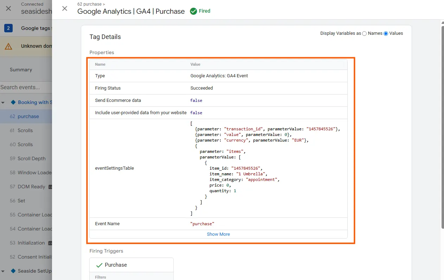Select the 53 Initialization event
This screenshot has height=280, width=444.
click(x=26, y=243)
